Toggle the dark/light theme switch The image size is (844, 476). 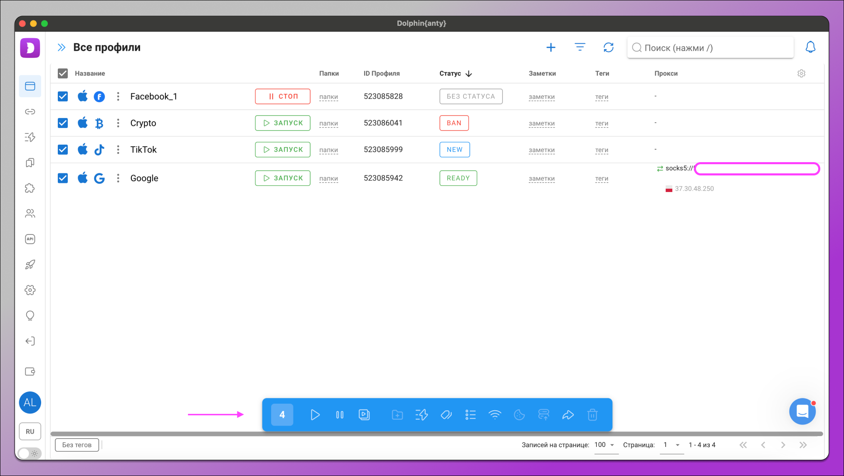[30, 453]
